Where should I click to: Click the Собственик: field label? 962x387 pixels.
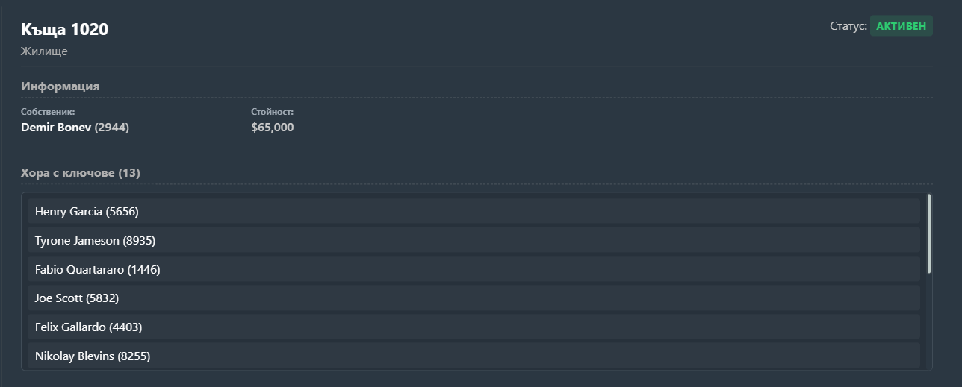pos(48,112)
